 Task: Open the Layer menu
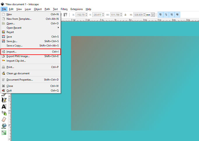click(x=28, y=9)
